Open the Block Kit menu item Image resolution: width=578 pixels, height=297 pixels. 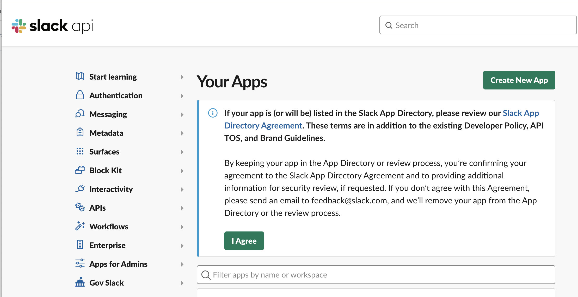click(x=106, y=170)
